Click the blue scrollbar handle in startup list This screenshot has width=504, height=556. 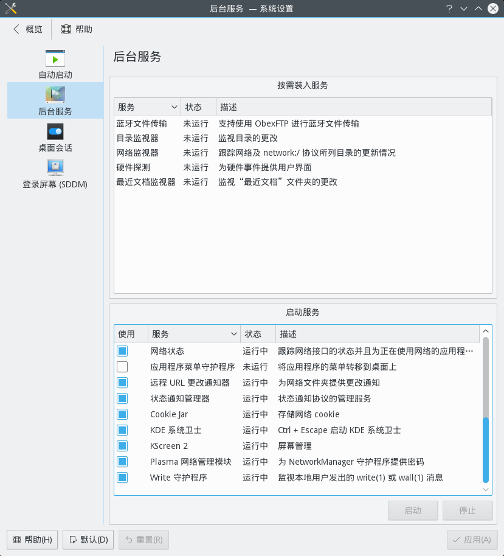[486, 450]
